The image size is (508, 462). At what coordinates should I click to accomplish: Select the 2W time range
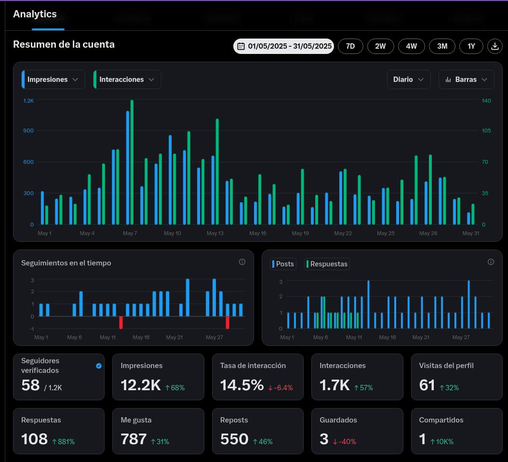381,46
